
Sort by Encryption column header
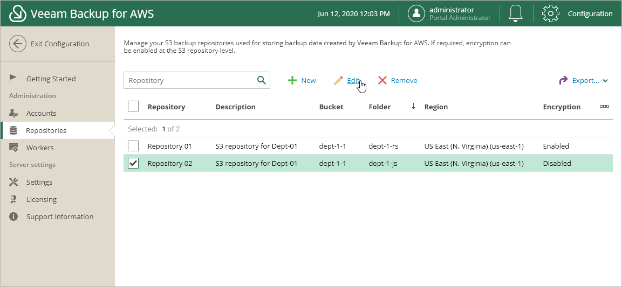[562, 107]
